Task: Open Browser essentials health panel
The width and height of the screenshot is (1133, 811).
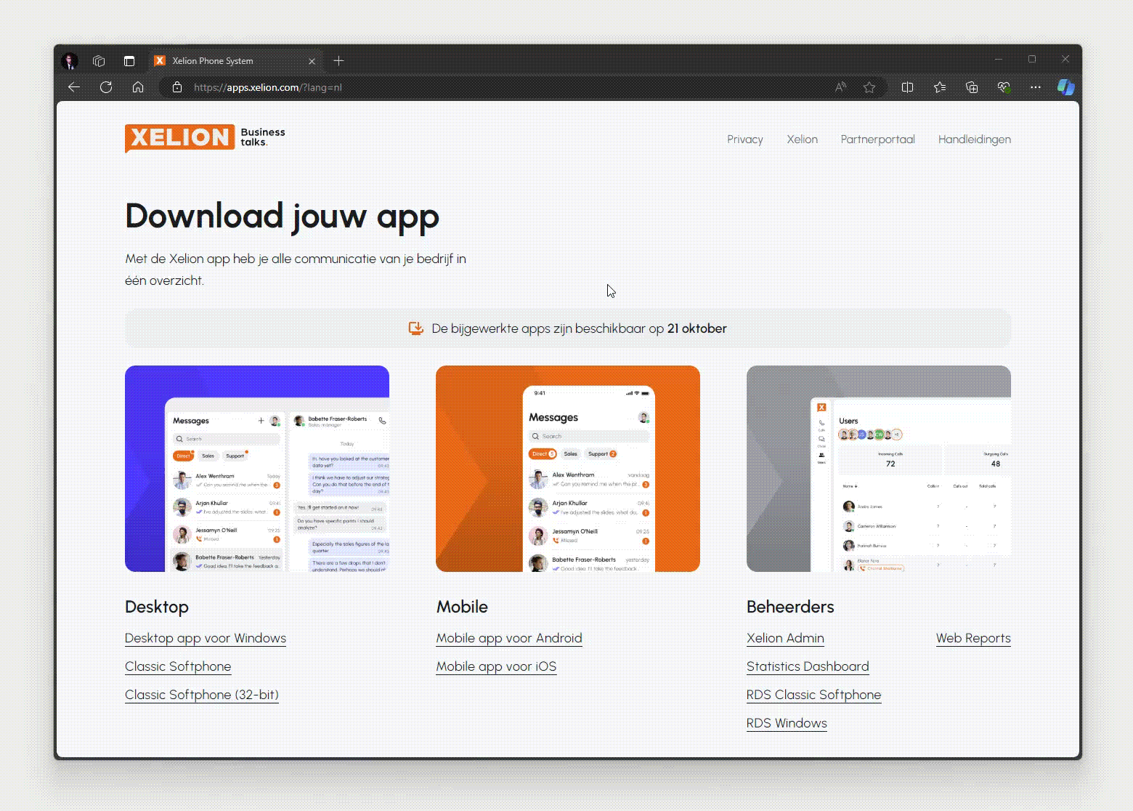Action: [x=1004, y=87]
